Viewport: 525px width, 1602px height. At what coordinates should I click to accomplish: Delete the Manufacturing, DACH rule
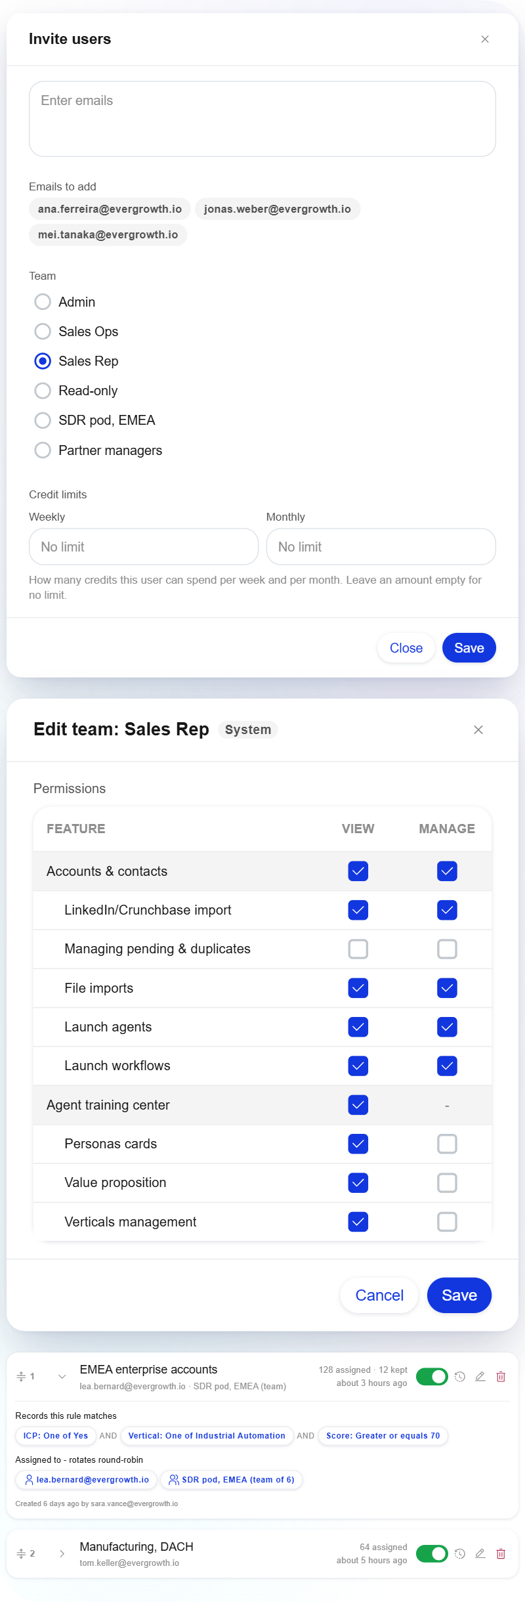[x=501, y=1553]
